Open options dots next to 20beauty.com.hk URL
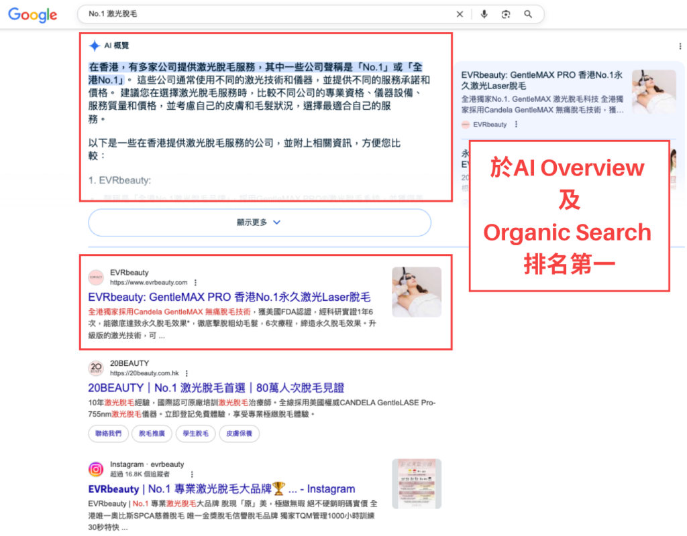 click(x=187, y=373)
